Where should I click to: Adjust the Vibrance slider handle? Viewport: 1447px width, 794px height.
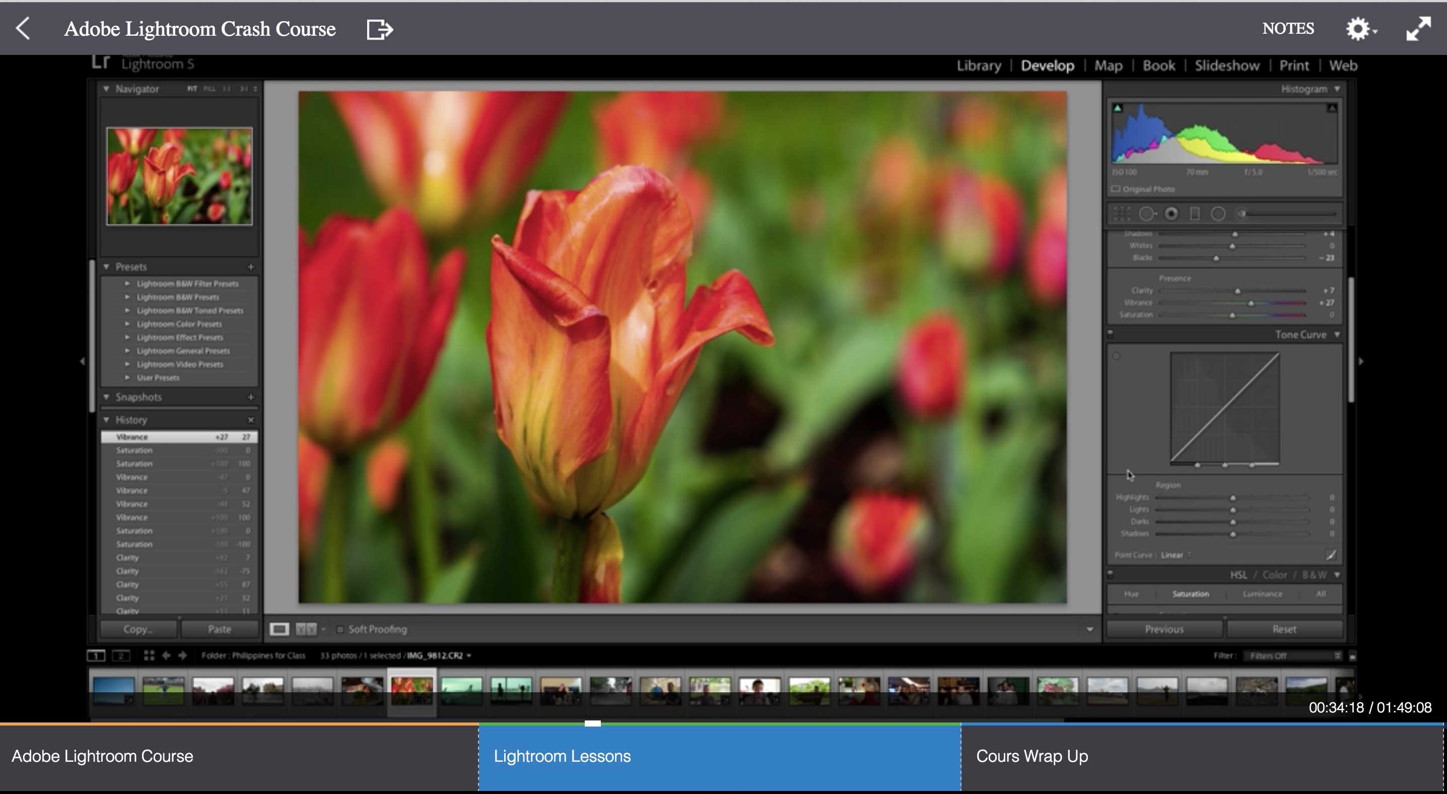point(1251,303)
